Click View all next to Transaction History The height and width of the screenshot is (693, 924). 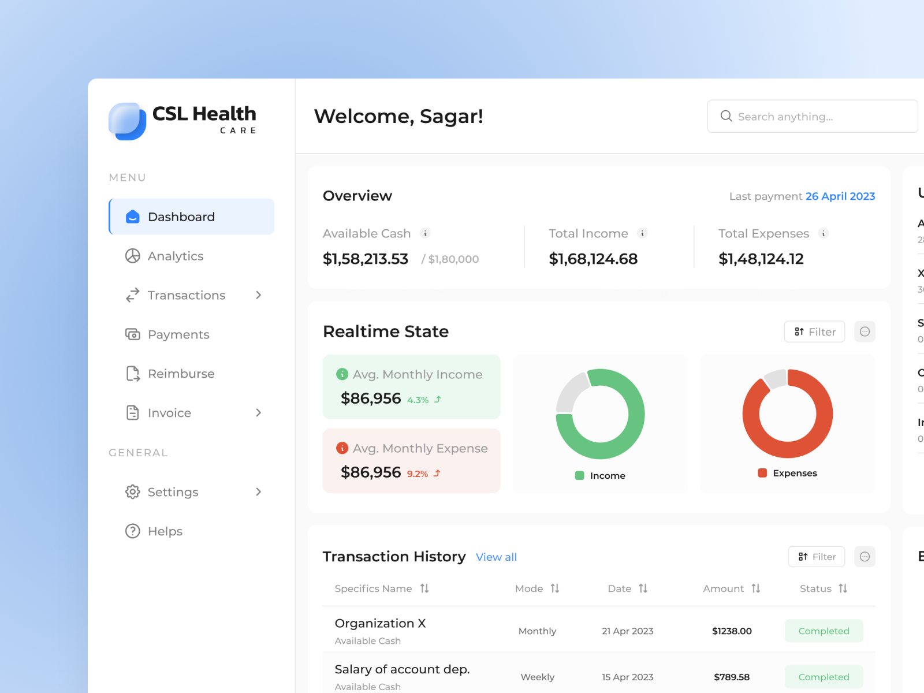496,557
